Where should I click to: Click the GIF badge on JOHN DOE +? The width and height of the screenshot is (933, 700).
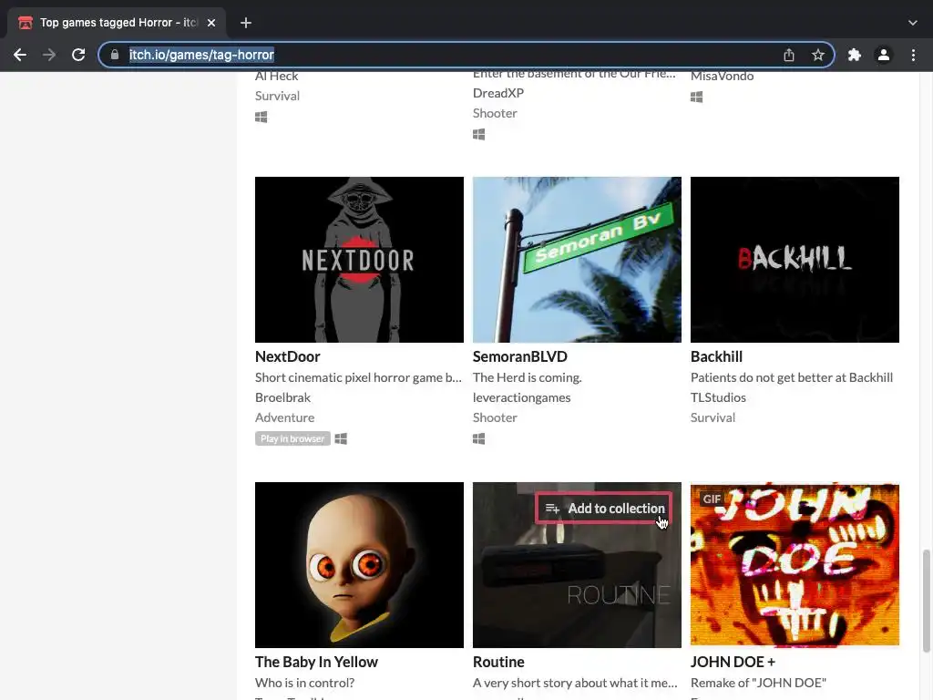(x=712, y=499)
